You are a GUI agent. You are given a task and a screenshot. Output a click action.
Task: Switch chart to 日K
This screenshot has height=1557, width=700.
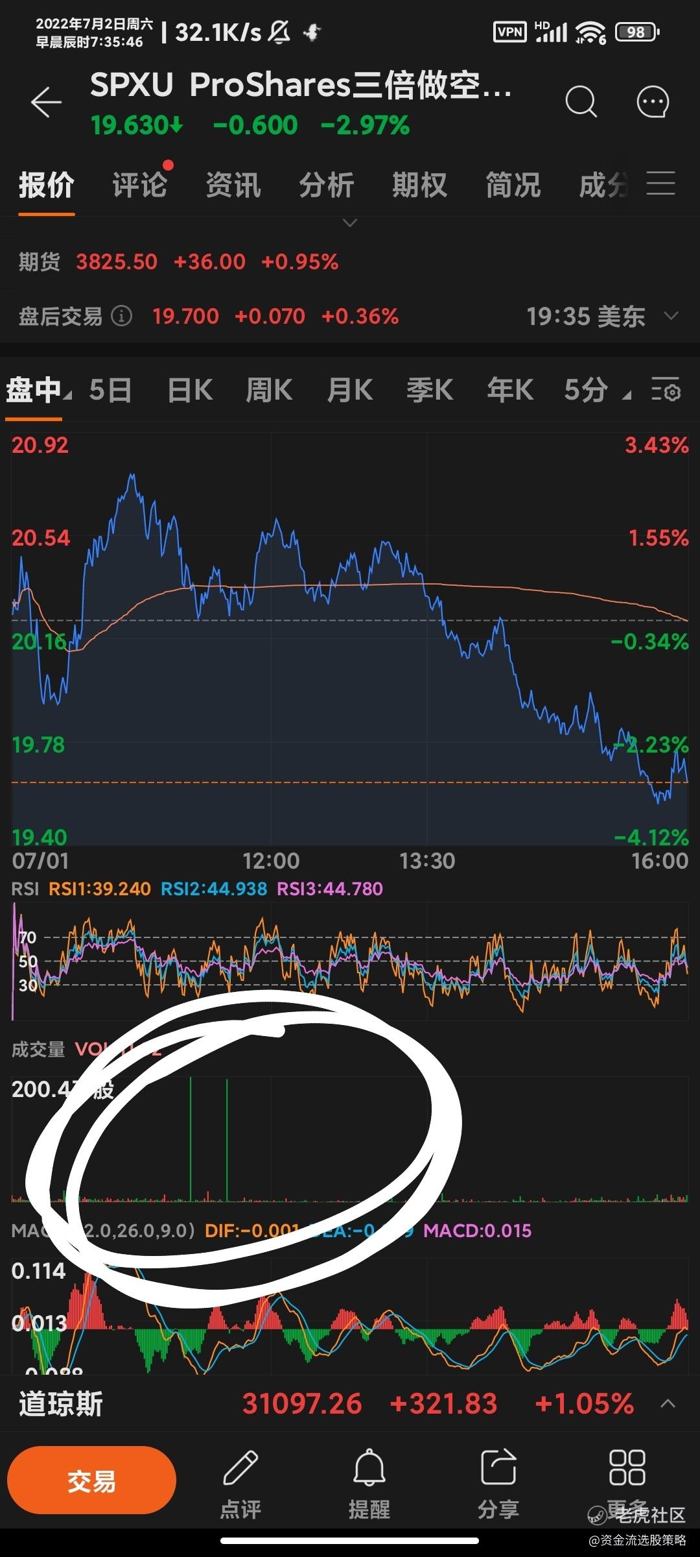tap(190, 390)
